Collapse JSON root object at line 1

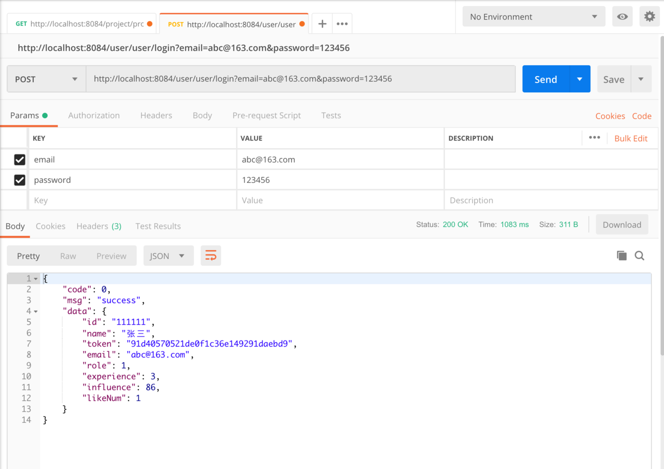(x=36, y=279)
